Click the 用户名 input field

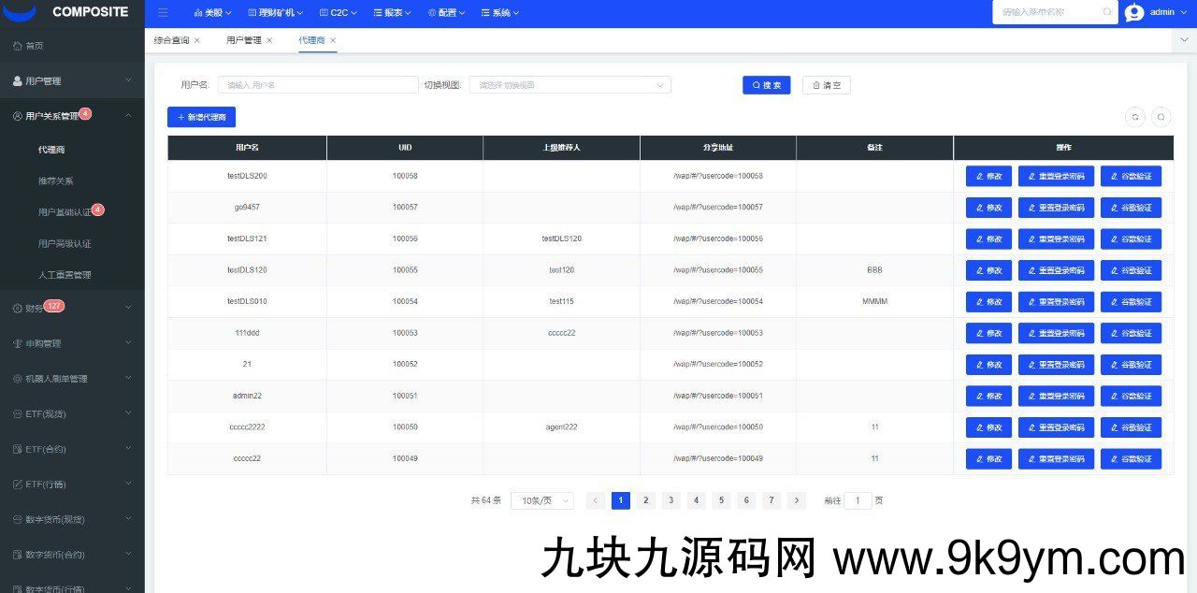[318, 84]
